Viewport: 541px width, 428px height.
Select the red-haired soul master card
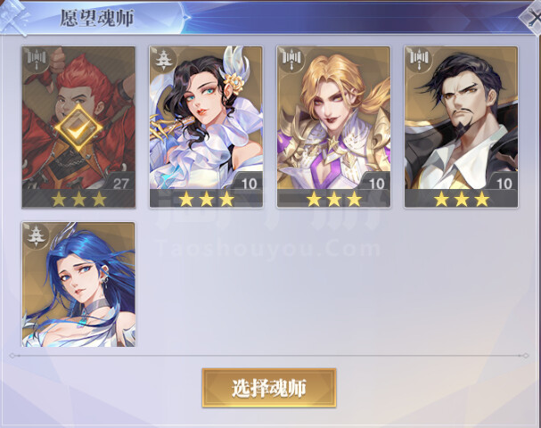(78, 128)
